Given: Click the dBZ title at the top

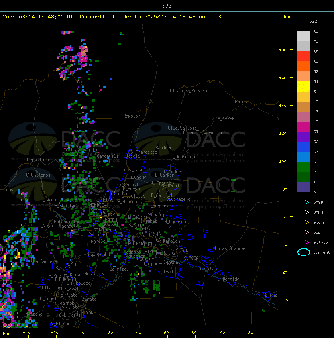Looking at the screenshot, I should point(167,6).
